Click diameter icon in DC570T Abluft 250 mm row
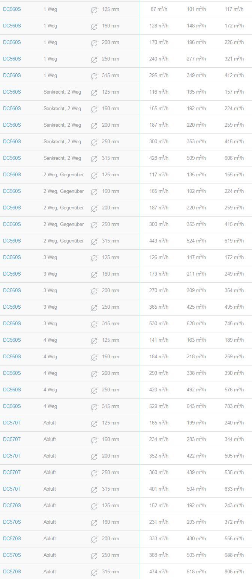Viewport: 252px width, 579px height. (x=94, y=473)
